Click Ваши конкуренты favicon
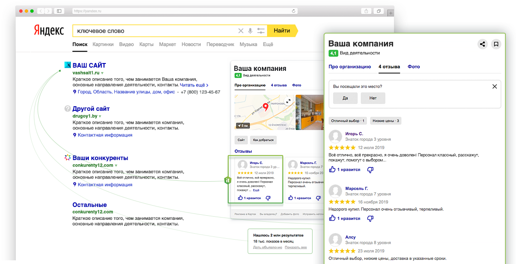Viewport: 516px width, 264px height. click(x=68, y=157)
